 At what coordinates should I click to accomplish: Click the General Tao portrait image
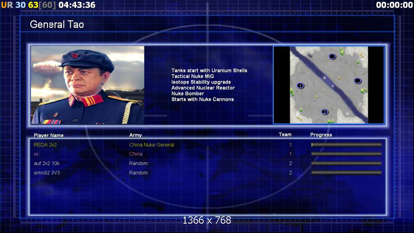(88, 85)
